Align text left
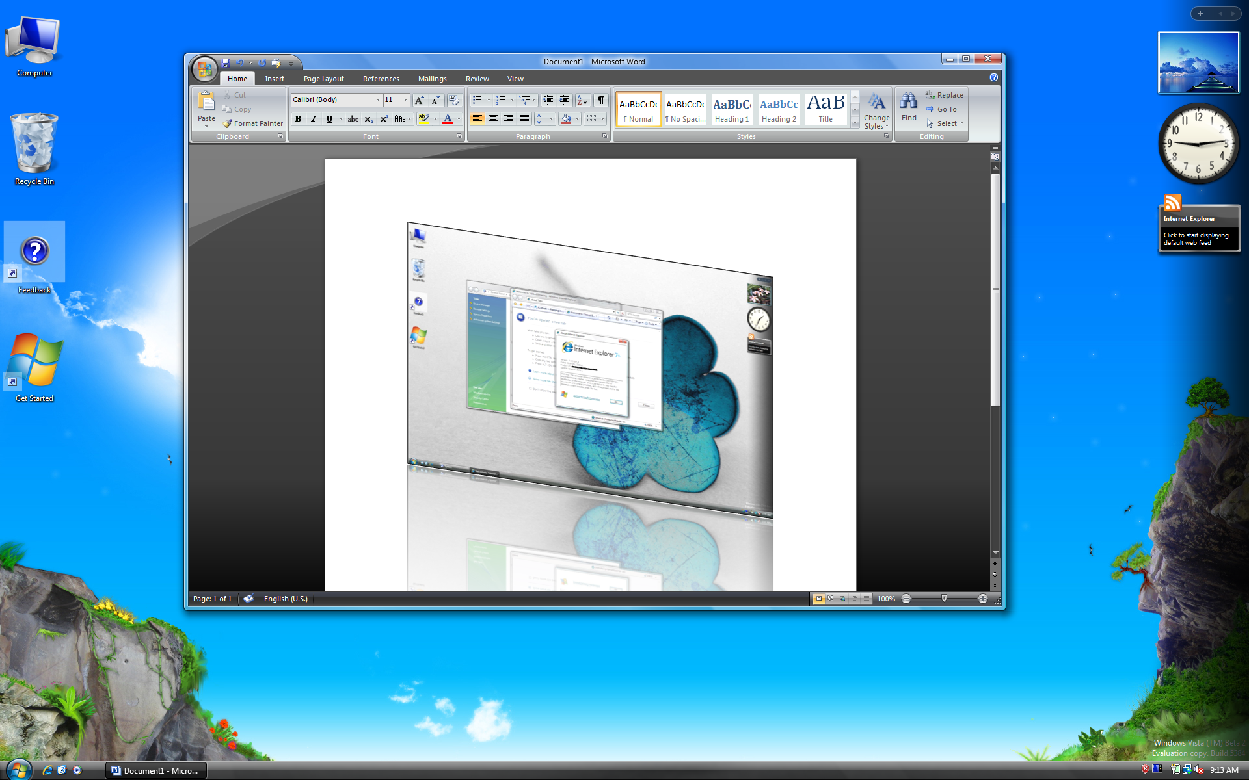 477,119
